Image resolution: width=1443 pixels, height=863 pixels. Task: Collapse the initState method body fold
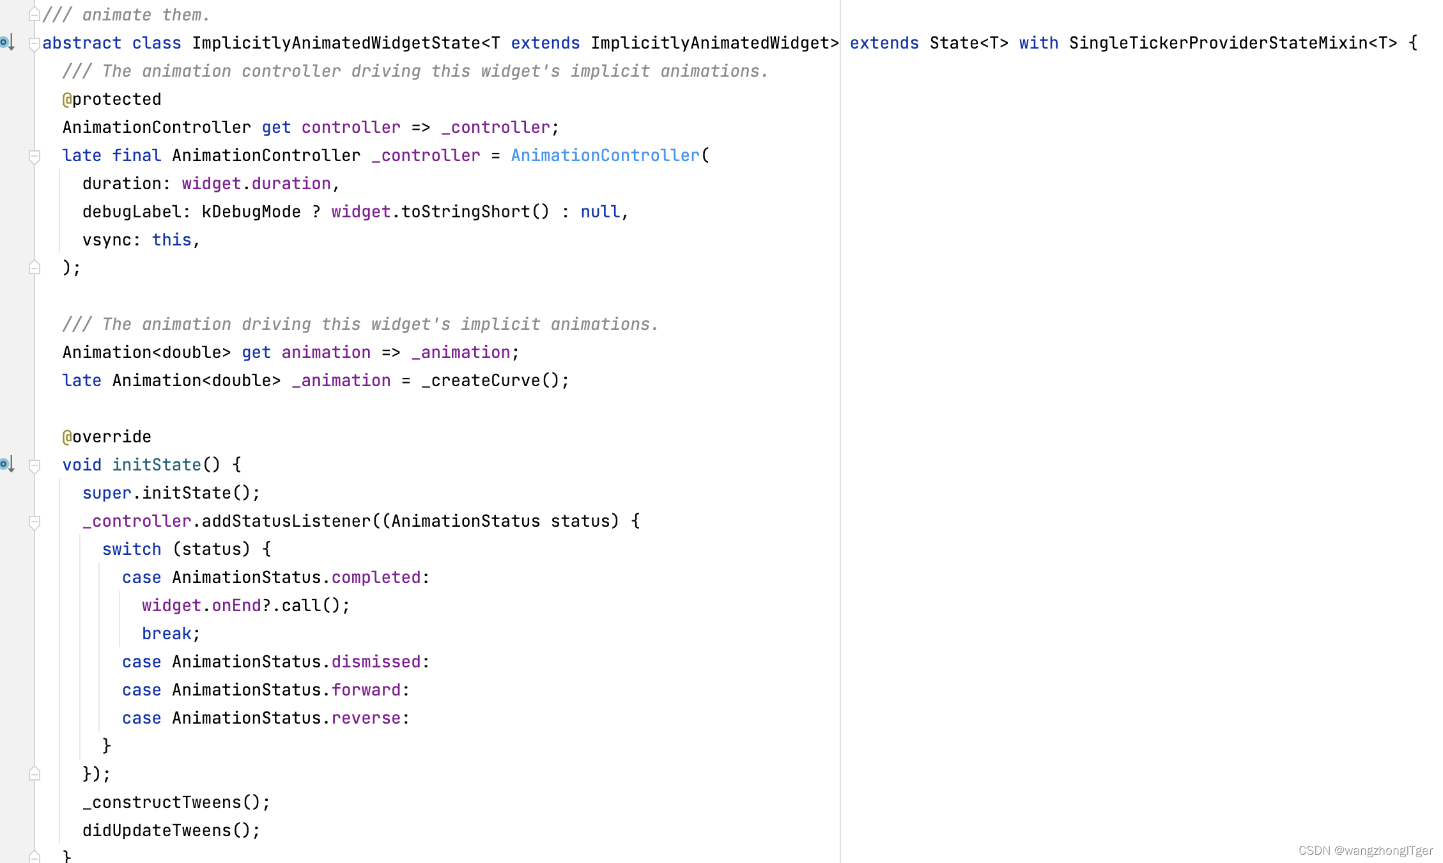point(33,465)
